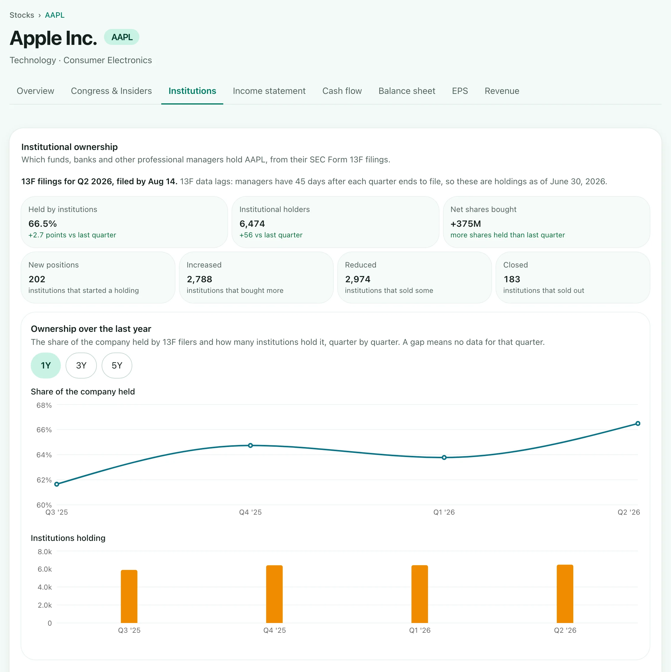
Task: Click the Q4 '25 line chart point
Action: point(250,446)
